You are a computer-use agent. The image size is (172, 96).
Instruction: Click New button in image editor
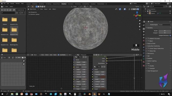[18, 58]
